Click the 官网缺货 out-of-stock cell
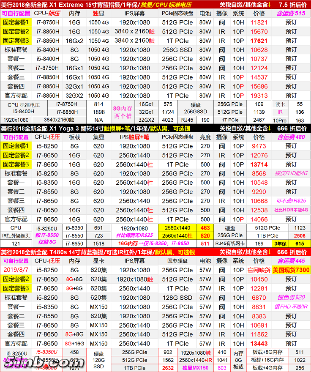311x372 pixels. click(x=259, y=270)
